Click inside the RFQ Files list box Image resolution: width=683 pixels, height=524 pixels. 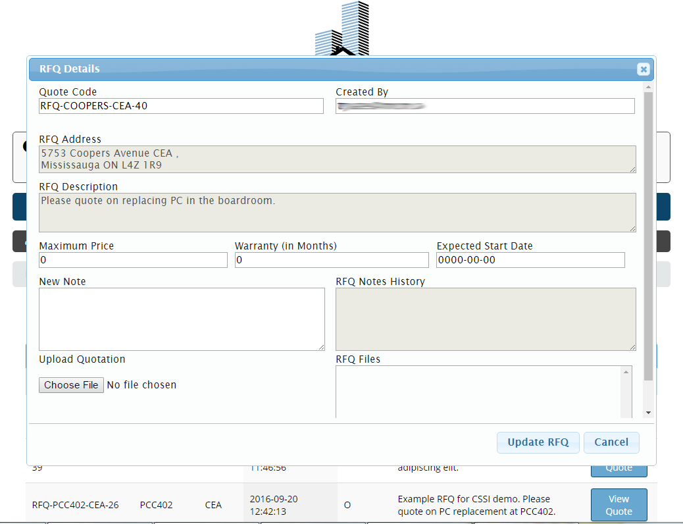(477, 392)
